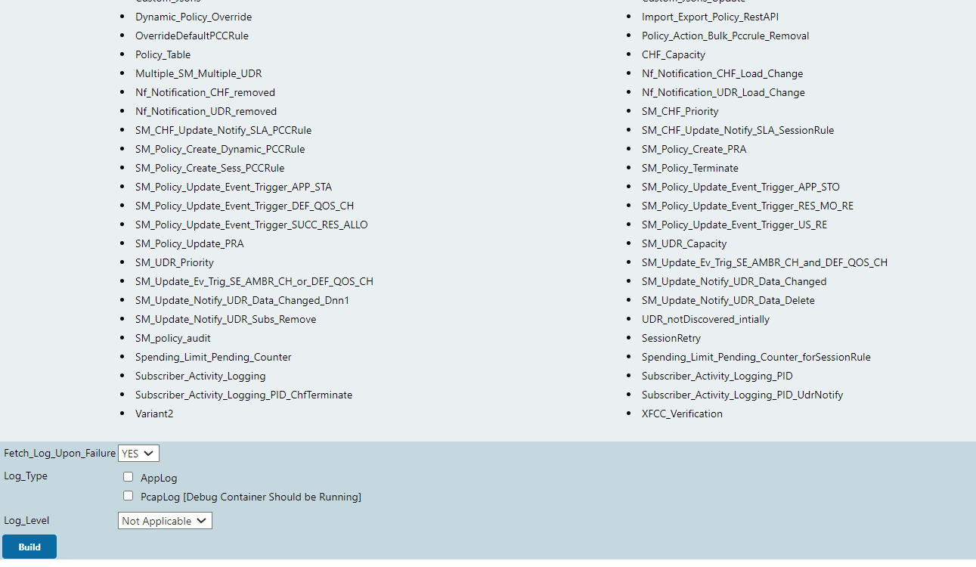Select the SM_Policy_Terminate link
This screenshot has width=976, height=567.
click(689, 168)
